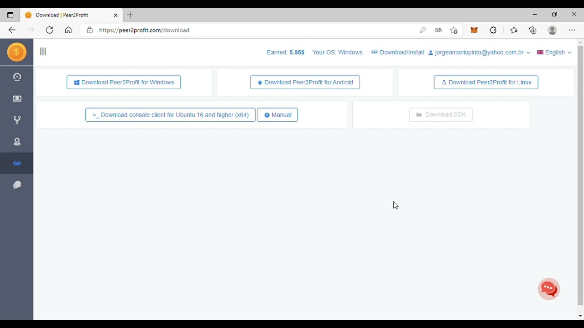Viewport: 584px width, 328px height.
Task: Open browser collections
Action: (x=533, y=30)
